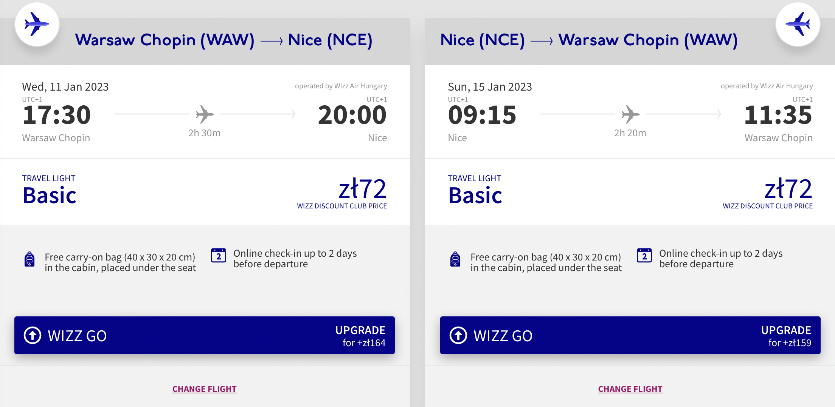Select the Warsaw Chopin (WAW) → Nice (NCE) header
Screen dimensions: 835x407
pyautogui.click(x=223, y=40)
